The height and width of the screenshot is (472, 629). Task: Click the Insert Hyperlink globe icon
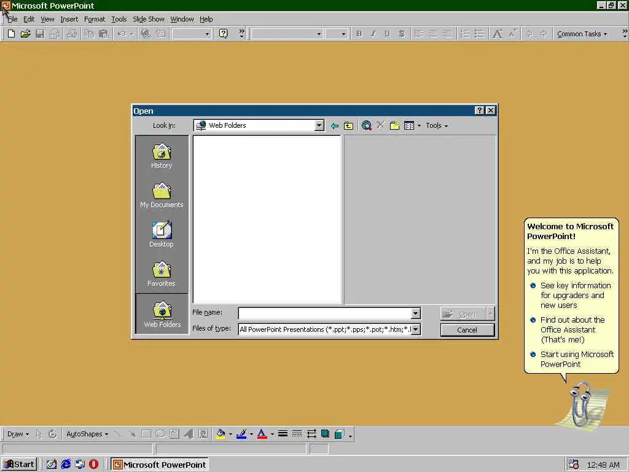(x=146, y=34)
